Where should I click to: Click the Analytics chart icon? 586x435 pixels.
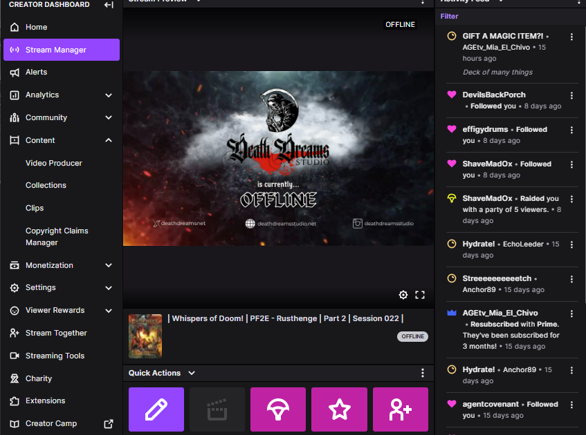[x=15, y=95]
